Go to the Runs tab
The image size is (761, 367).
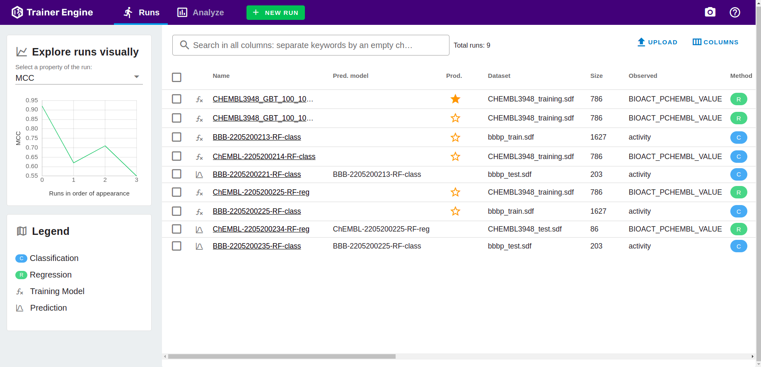pyautogui.click(x=141, y=12)
